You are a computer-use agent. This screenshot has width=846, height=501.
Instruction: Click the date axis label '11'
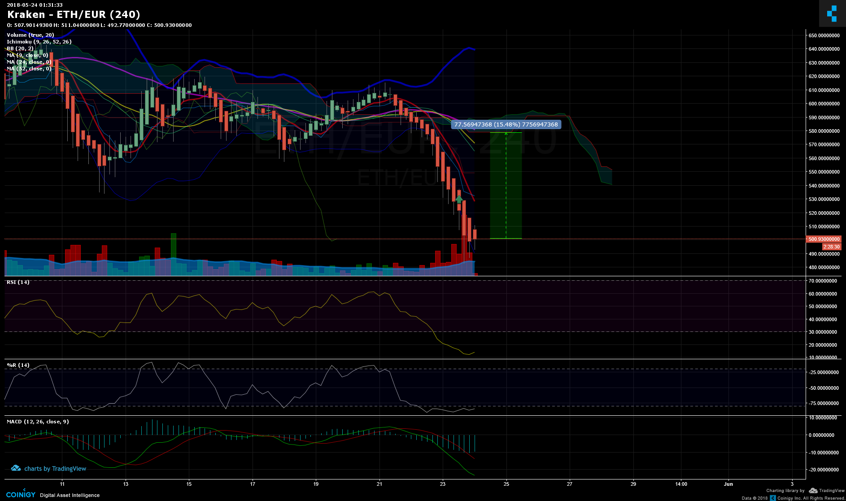(x=62, y=484)
